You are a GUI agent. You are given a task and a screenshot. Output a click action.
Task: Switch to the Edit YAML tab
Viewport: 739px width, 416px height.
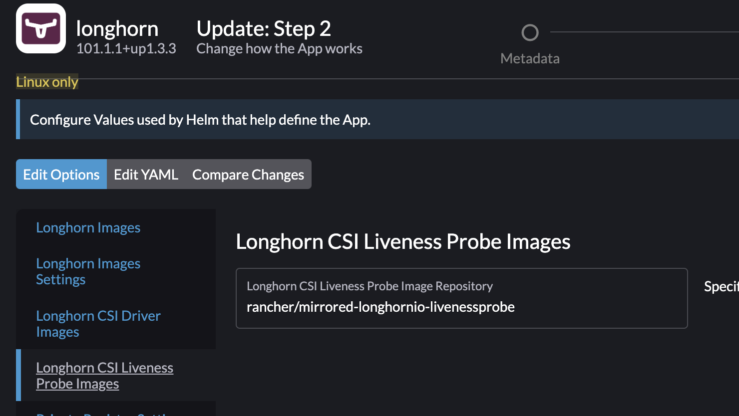[x=145, y=174]
